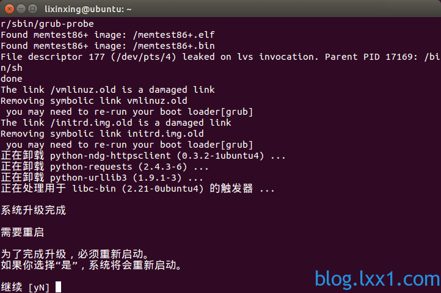441x293 pixels.
Task: Click the '需要重启' heading line
Action: [22, 232]
